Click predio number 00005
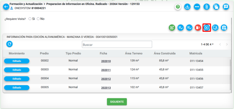The height and width of the screenshot is (109, 234). (45, 87)
